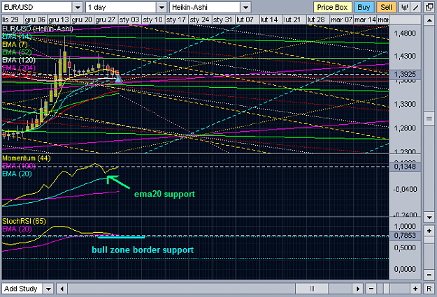
Task: Click the vertical scrollbar handle
Action: (429, 119)
